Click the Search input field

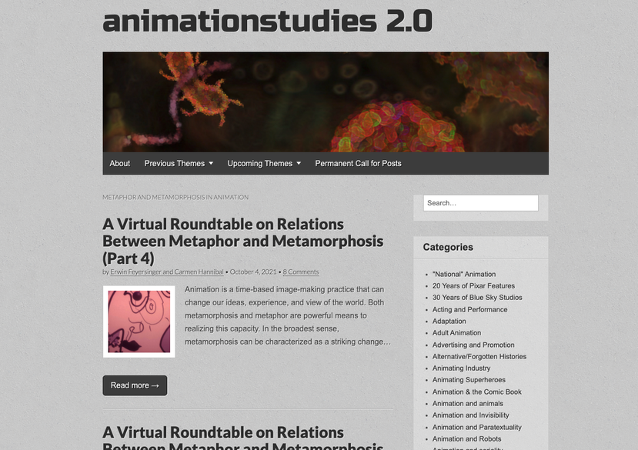(x=480, y=202)
